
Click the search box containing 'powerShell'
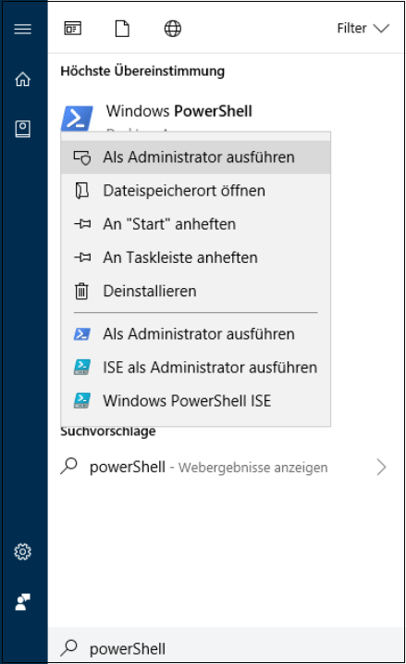(227, 646)
